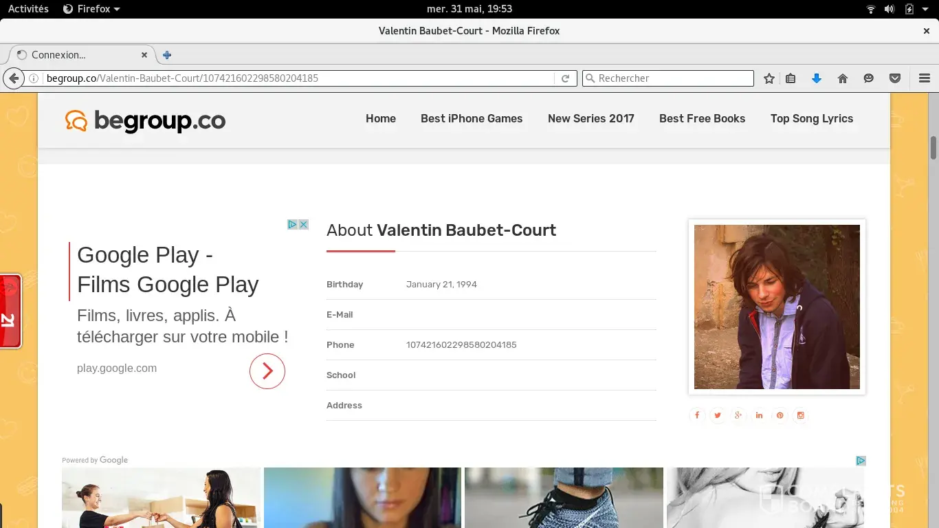
Task: Click the Twitter icon under the photo
Action: tap(718, 415)
